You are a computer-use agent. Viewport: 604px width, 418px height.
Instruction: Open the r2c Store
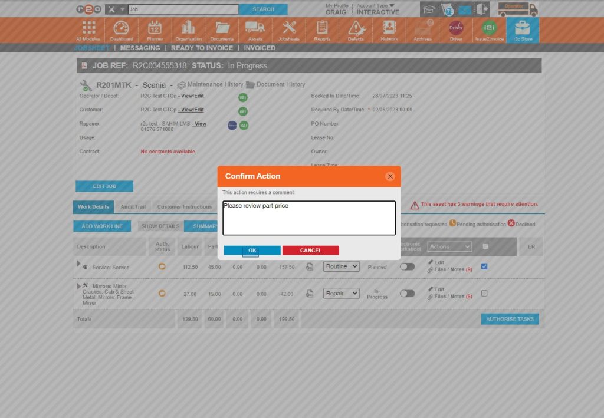coord(523,29)
